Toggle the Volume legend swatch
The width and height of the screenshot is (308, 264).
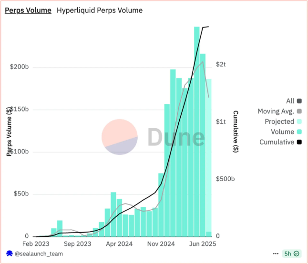tap(299, 132)
